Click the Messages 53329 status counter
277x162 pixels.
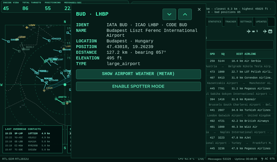tap(219, 159)
